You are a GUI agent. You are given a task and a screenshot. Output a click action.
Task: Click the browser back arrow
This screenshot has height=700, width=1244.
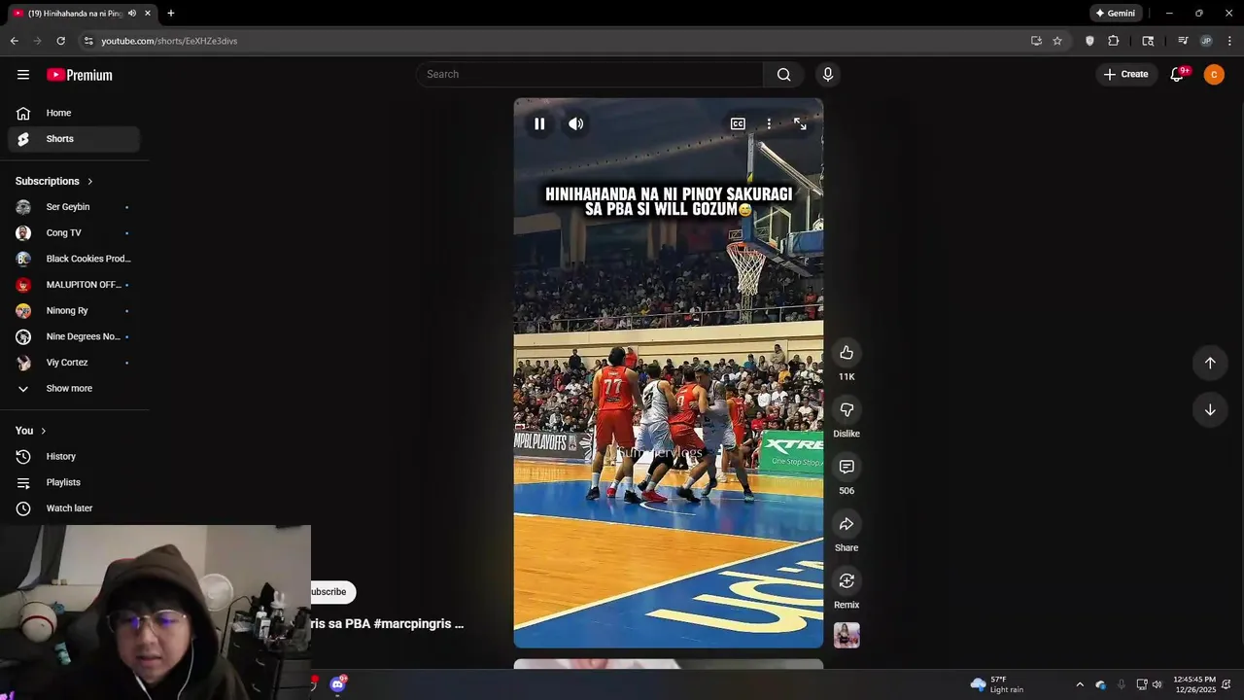(x=14, y=41)
